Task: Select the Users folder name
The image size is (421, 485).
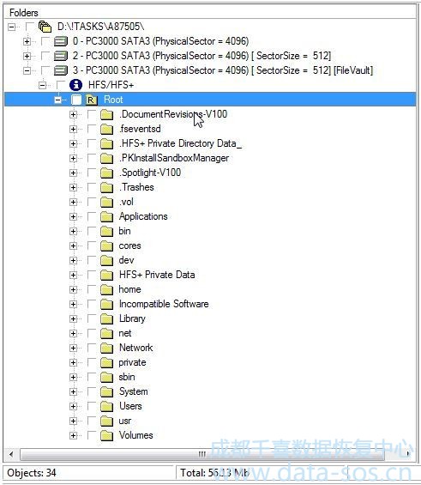Action: click(x=130, y=406)
